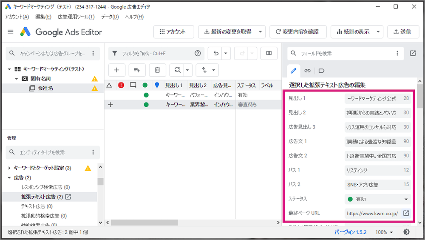Viewport: 425px width, 240px height.
Task: Sort by the red error column header
Action: click(x=121, y=85)
